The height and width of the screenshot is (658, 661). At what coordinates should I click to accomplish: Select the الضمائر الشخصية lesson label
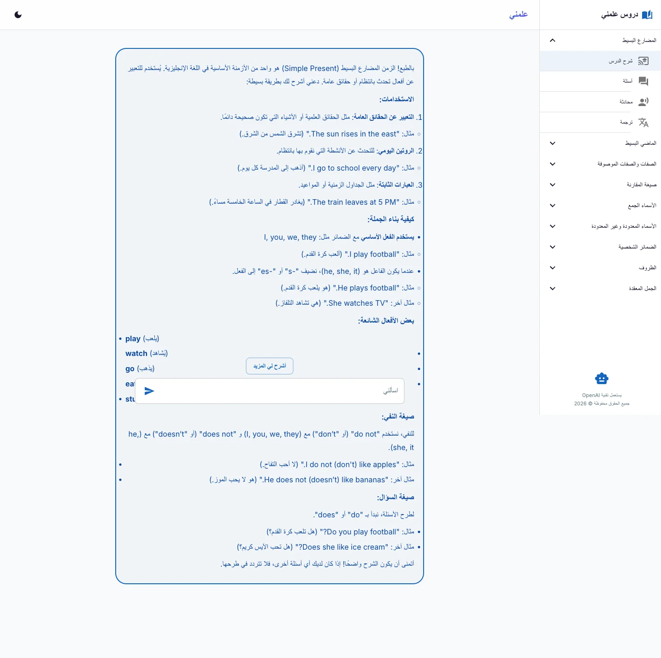tap(637, 247)
